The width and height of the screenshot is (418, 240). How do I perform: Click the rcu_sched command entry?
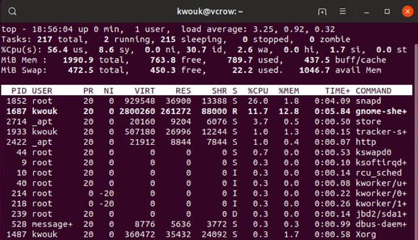pos(379,173)
